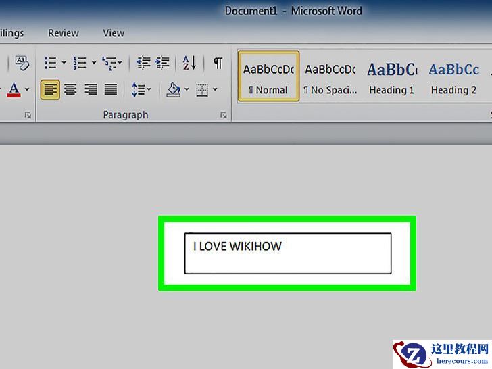Toggle Justify alignment
Image resolution: width=492 pixels, height=369 pixels.
[x=111, y=90]
